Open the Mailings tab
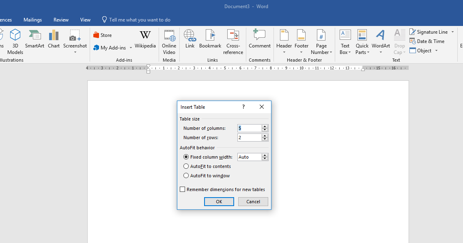 click(x=32, y=19)
